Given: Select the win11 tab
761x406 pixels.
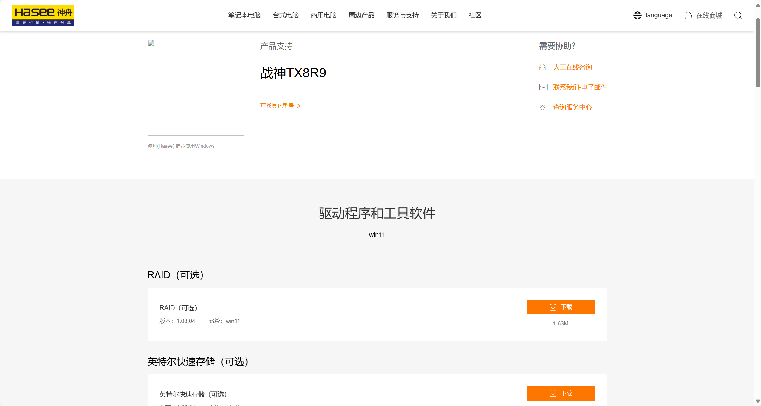Looking at the screenshot, I should [377, 235].
